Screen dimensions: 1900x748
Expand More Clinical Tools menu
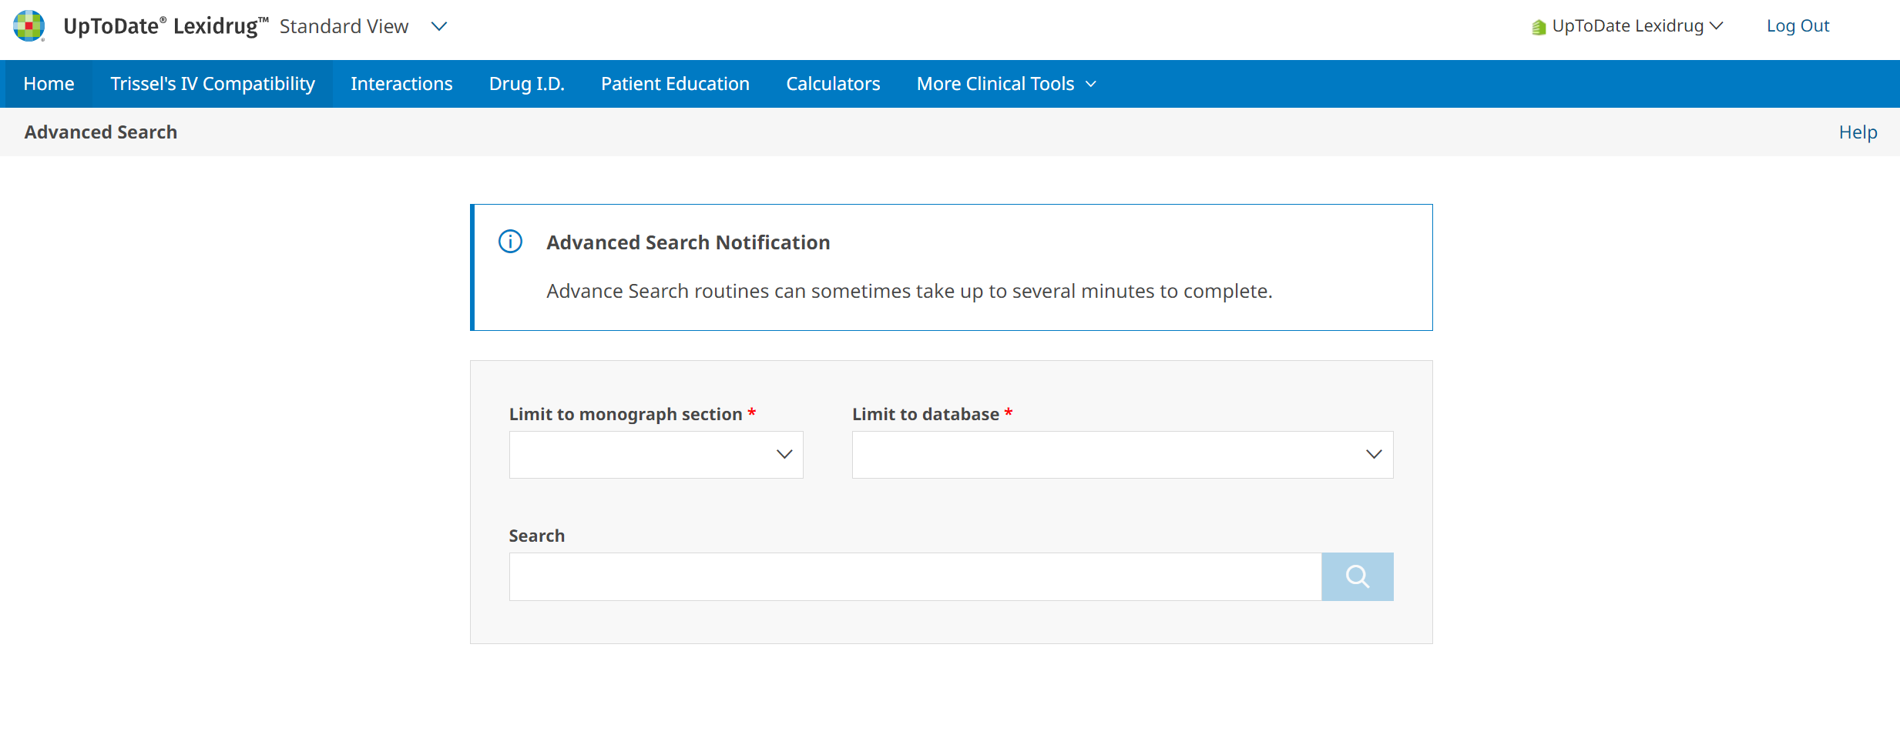click(1005, 84)
